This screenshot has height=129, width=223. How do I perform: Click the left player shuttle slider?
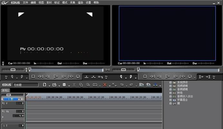click(13, 69)
